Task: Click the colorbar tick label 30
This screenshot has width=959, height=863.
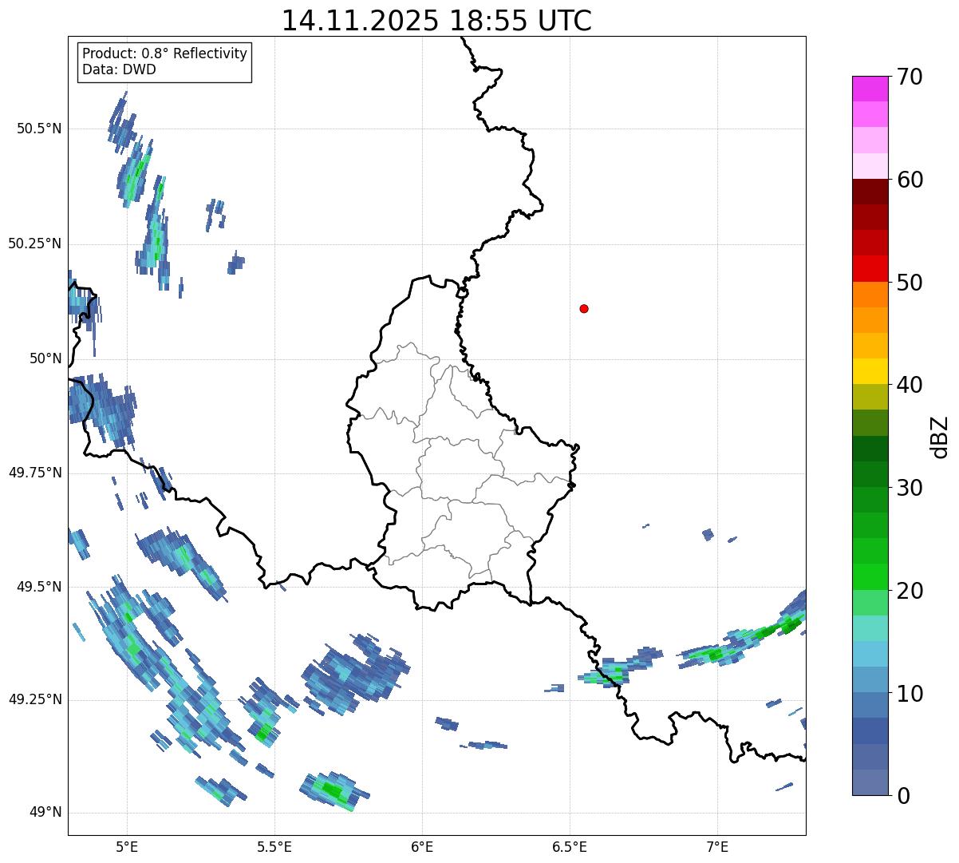Action: point(910,488)
